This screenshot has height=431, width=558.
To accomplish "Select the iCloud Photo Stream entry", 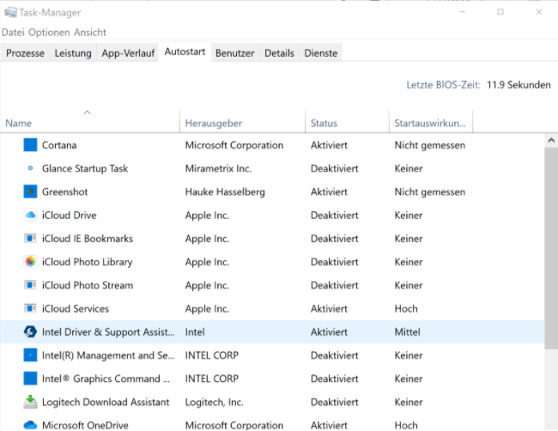I will [88, 285].
